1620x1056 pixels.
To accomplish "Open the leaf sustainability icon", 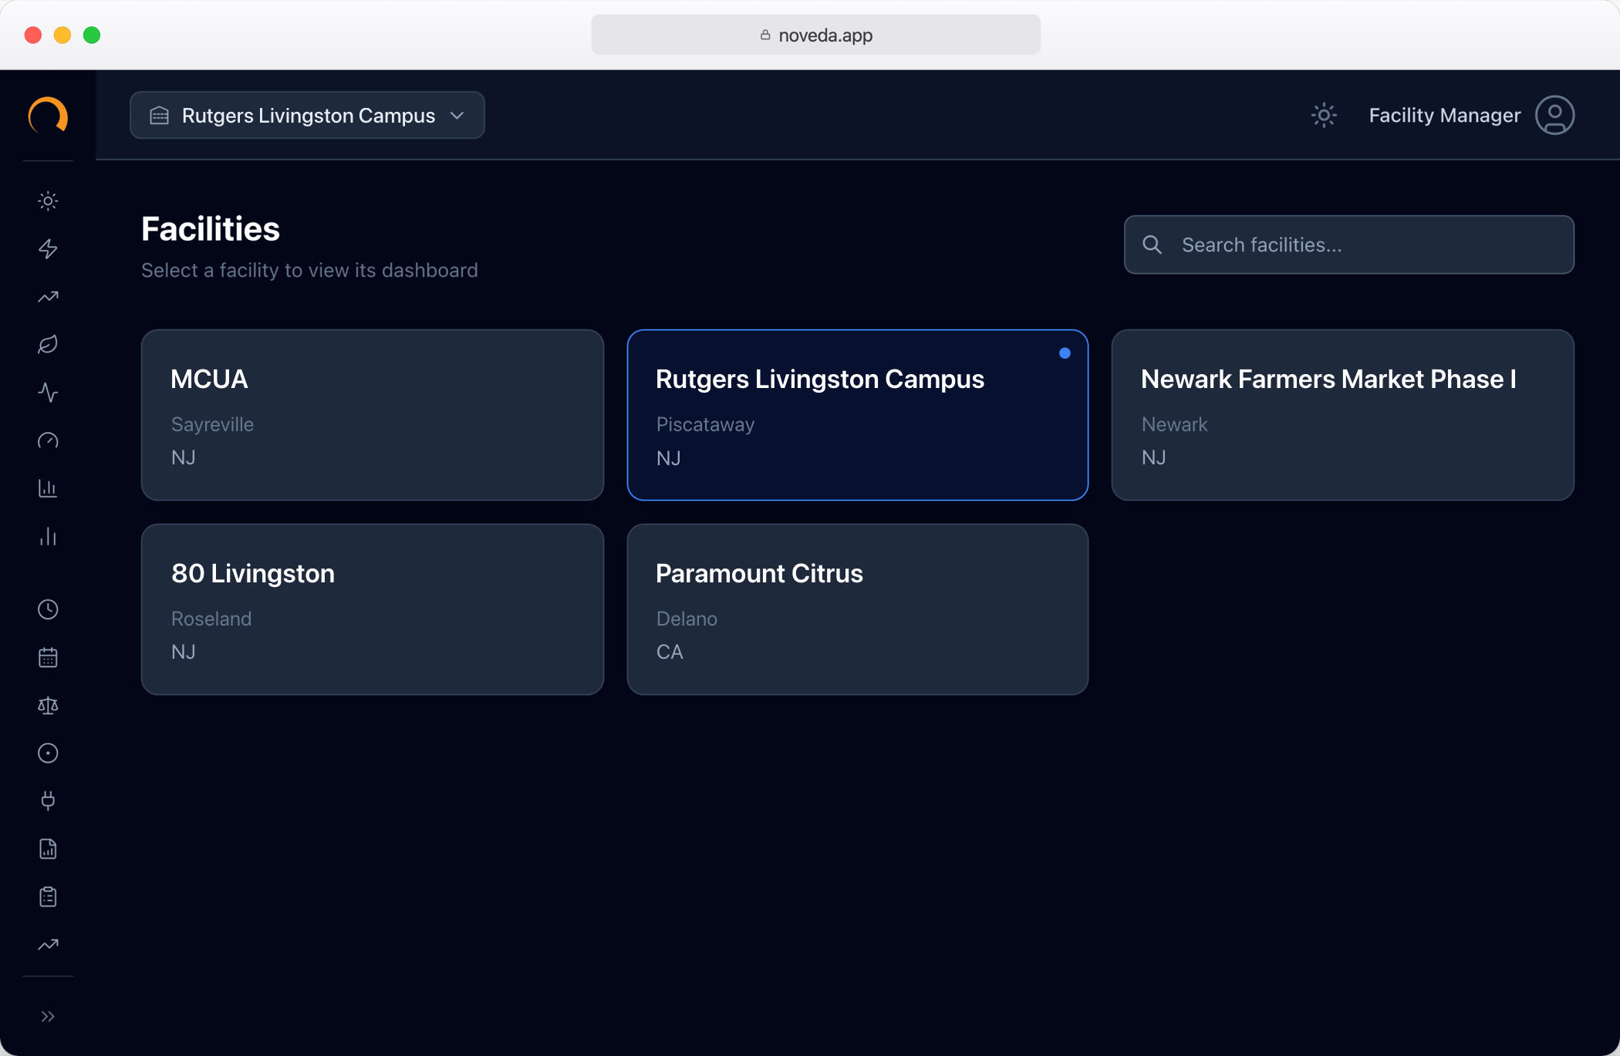I will pyautogui.click(x=48, y=345).
